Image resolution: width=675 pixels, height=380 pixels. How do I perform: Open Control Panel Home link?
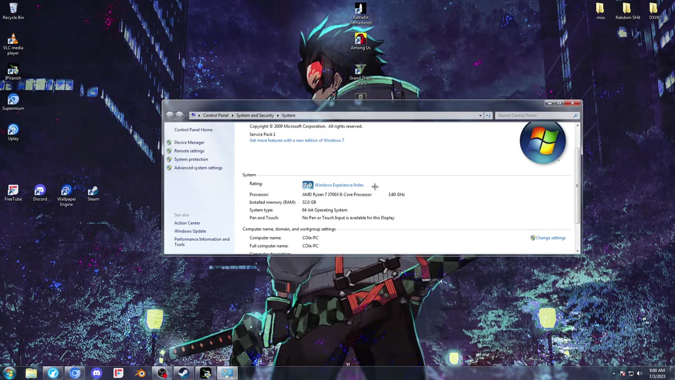coord(194,130)
